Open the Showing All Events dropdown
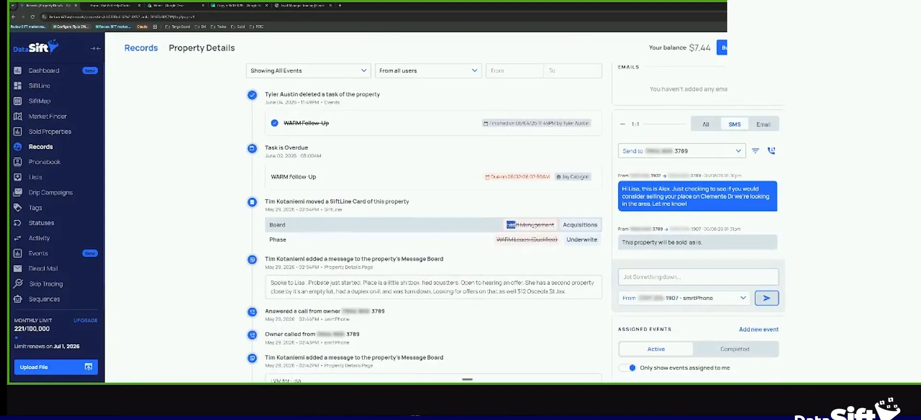Screen dimensions: 921x420 308,71
